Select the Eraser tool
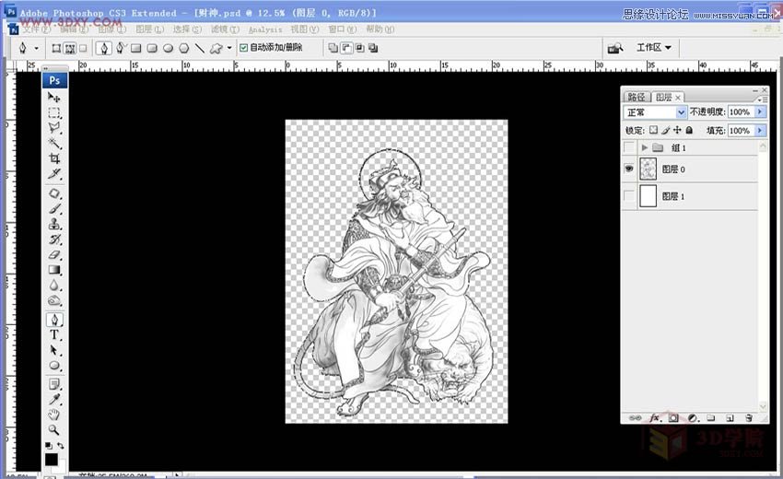Image resolution: width=783 pixels, height=479 pixels. [54, 255]
